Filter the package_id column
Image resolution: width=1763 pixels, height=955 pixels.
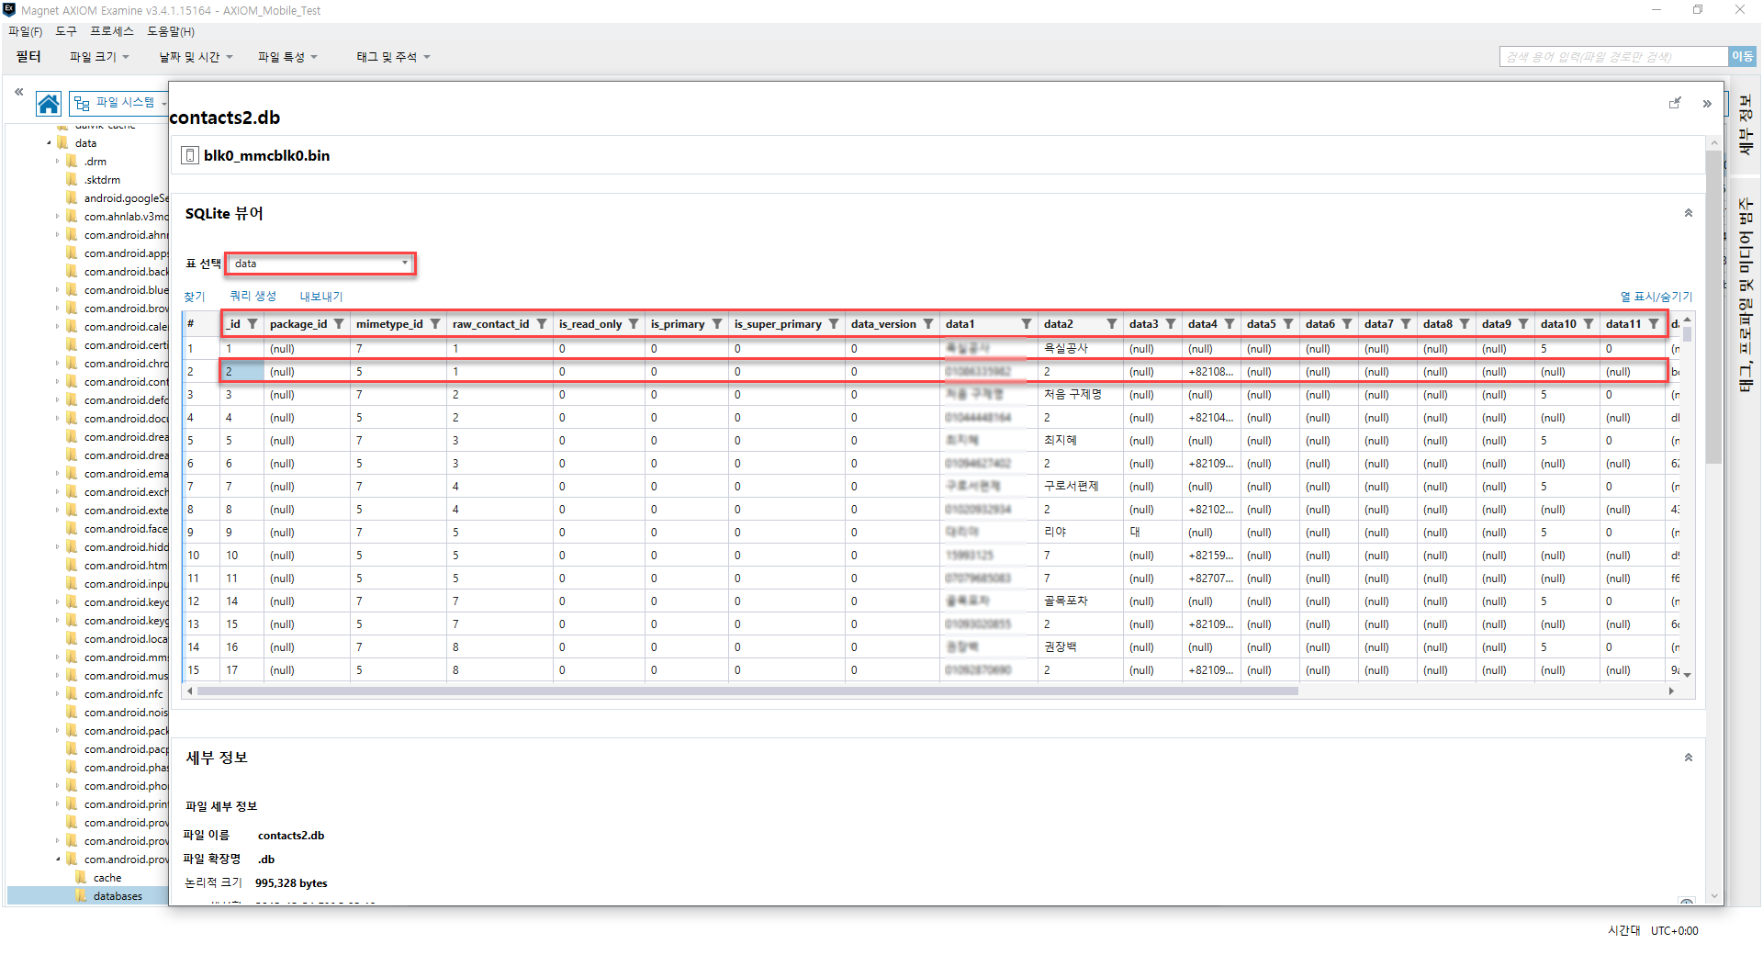pyautogui.click(x=339, y=324)
